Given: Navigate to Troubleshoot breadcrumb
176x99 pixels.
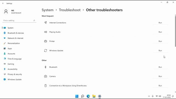Looking at the screenshot, I should 70,10.
